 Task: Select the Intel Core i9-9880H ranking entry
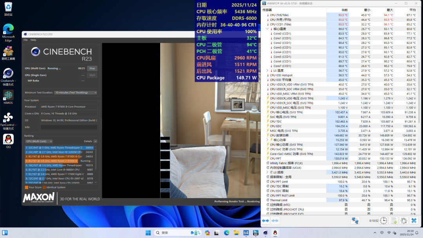tap(60, 169)
